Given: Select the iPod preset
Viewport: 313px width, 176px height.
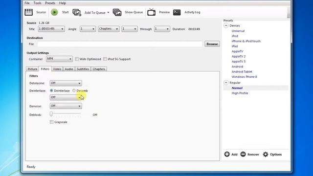Looking at the screenshot, I should tap(235, 36).
